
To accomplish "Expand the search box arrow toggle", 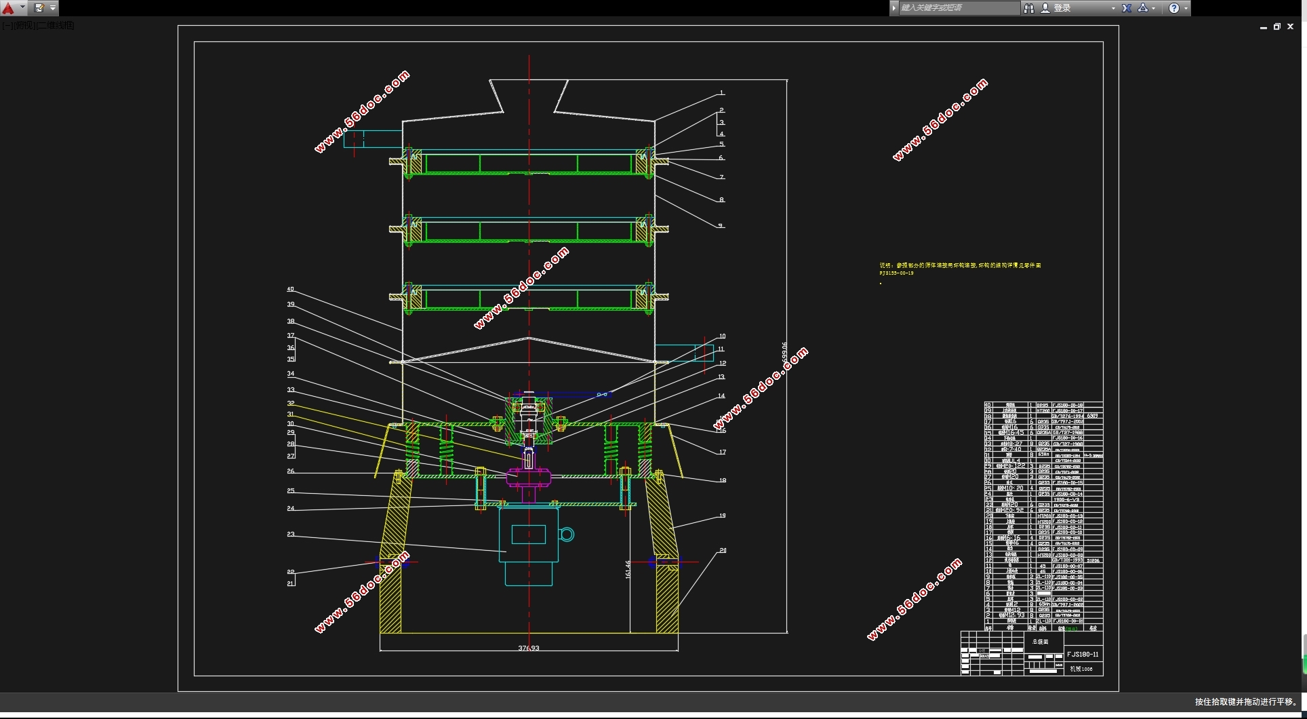I will click(894, 8).
